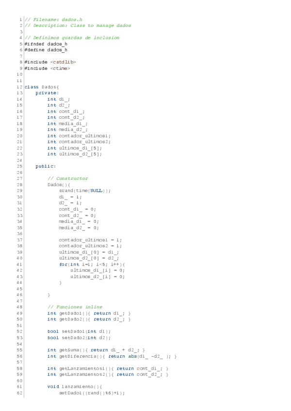Click line number 28 in the gutter
Viewport: 291px width, 411px height.
click(20, 185)
